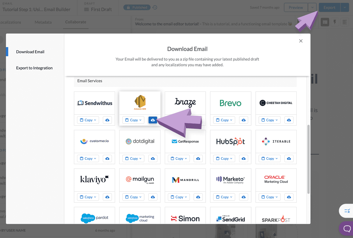The height and width of the screenshot is (238, 353).
Task: Download the Oracle Marketing Cloud email zip
Action: (x=289, y=197)
